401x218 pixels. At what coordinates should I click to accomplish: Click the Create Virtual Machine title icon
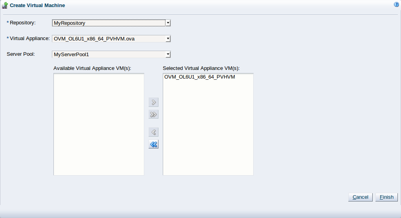click(5, 5)
